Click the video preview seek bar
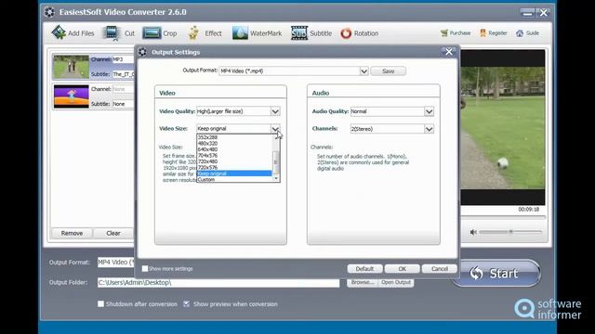 coord(503,217)
